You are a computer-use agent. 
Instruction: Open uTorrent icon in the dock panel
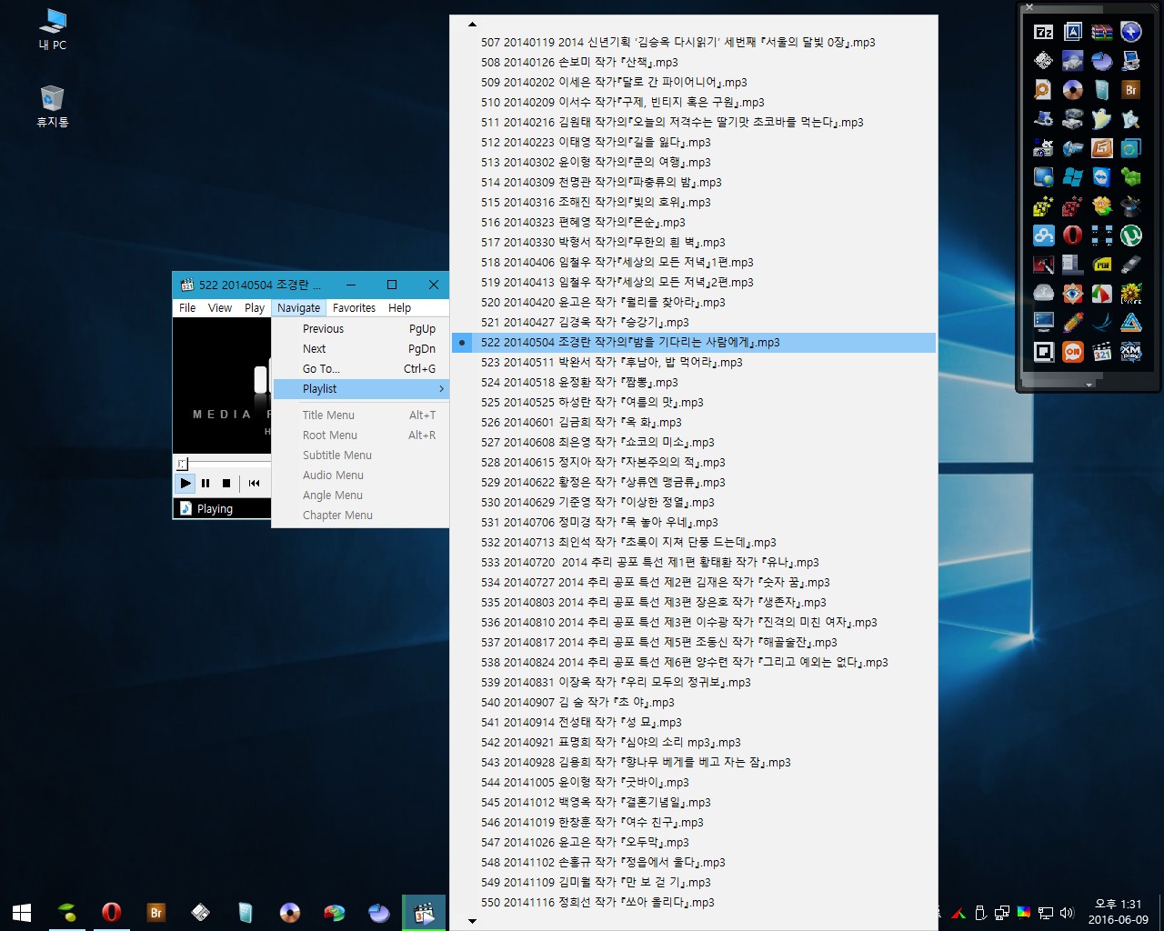point(1131,235)
